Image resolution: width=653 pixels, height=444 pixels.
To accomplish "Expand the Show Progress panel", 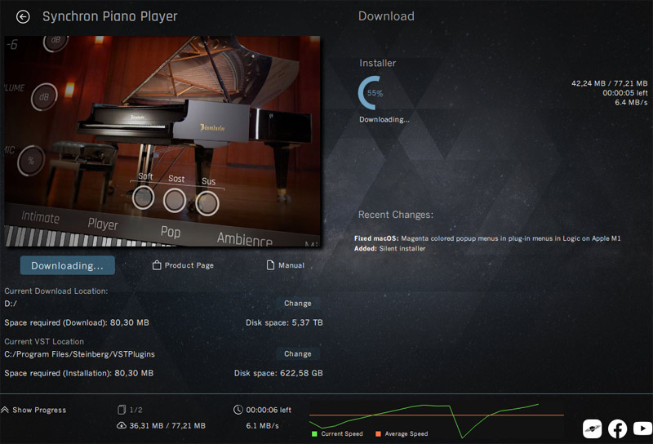I will [x=33, y=410].
